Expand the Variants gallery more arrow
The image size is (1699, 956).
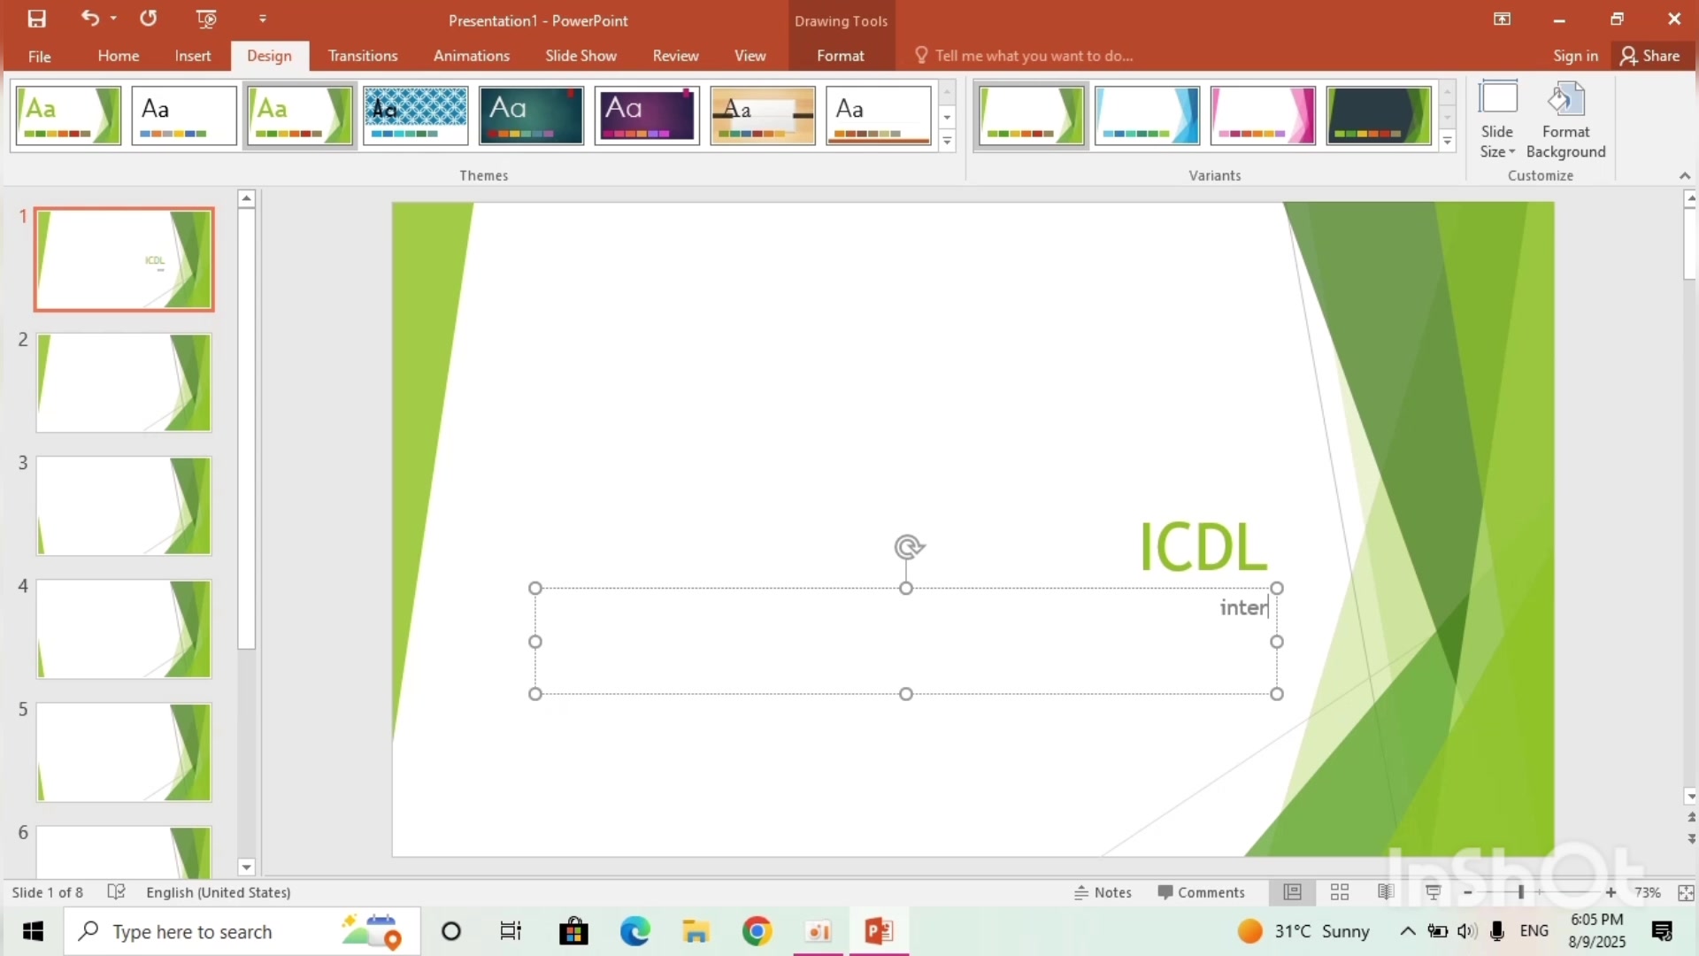tap(1448, 142)
